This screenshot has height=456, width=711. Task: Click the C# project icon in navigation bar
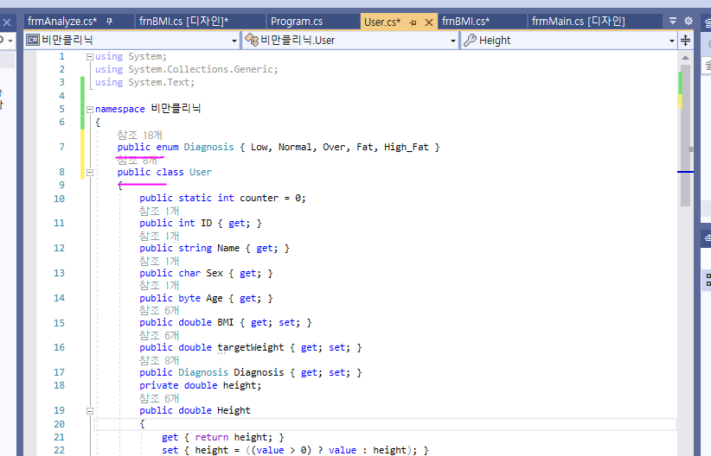click(x=33, y=41)
